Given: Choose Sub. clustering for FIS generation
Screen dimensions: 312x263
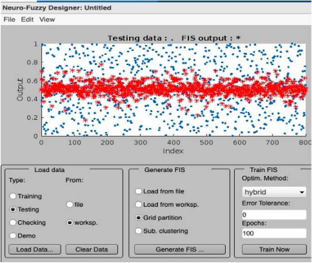Looking at the screenshot, I should tap(139, 231).
